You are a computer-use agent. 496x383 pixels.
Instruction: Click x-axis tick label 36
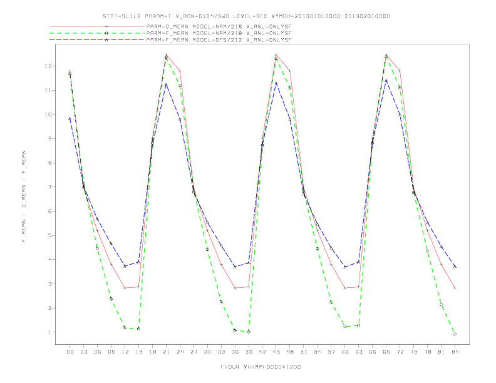235,352
